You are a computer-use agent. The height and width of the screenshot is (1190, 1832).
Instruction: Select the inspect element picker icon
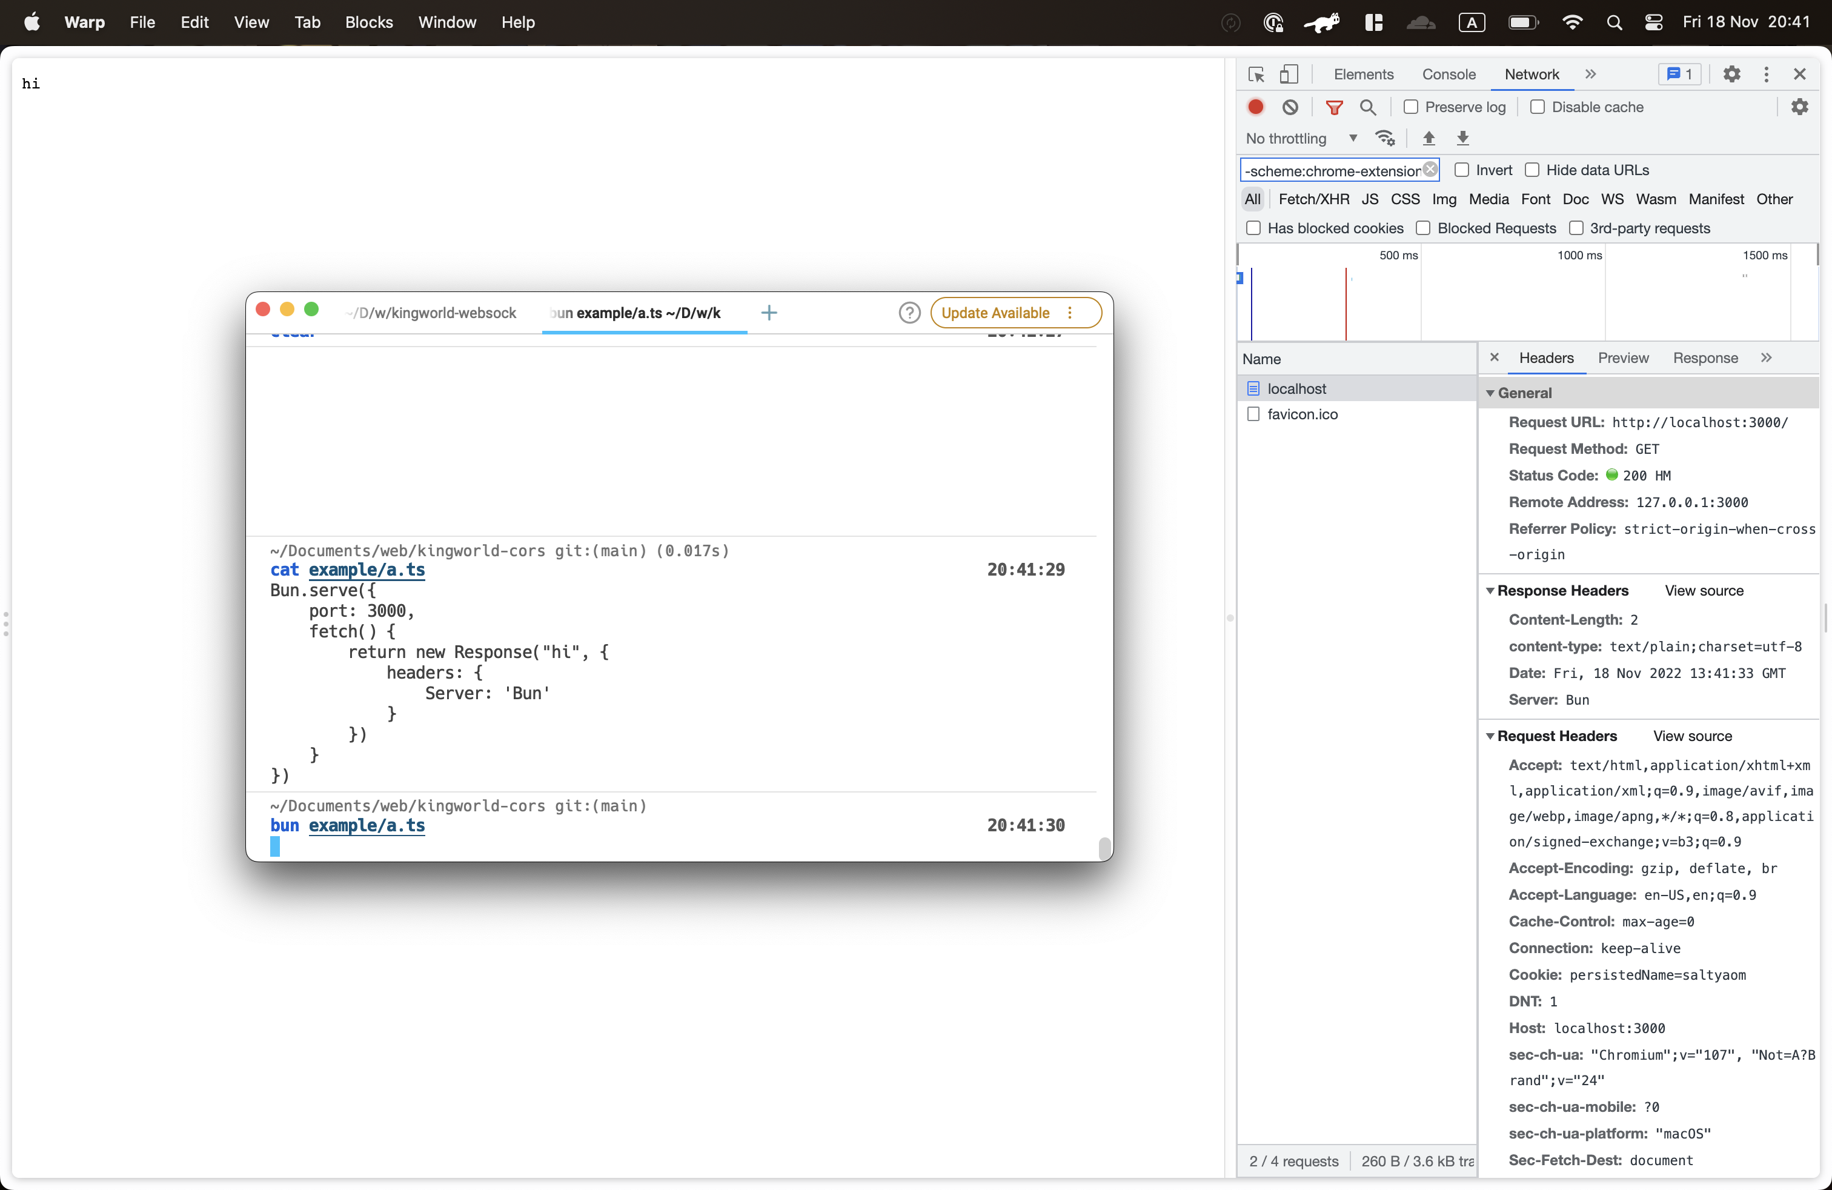click(x=1256, y=74)
